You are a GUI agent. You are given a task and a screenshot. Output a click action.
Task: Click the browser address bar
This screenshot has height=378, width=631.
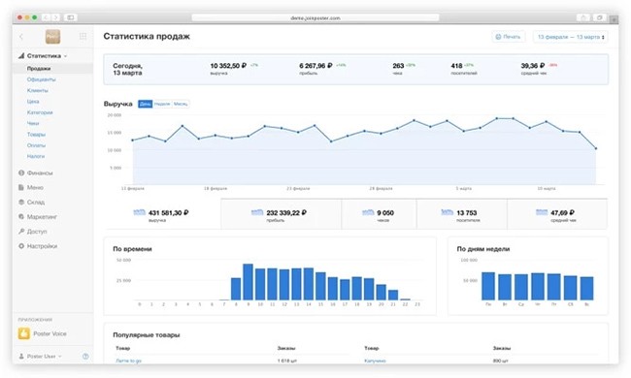pyautogui.click(x=315, y=17)
